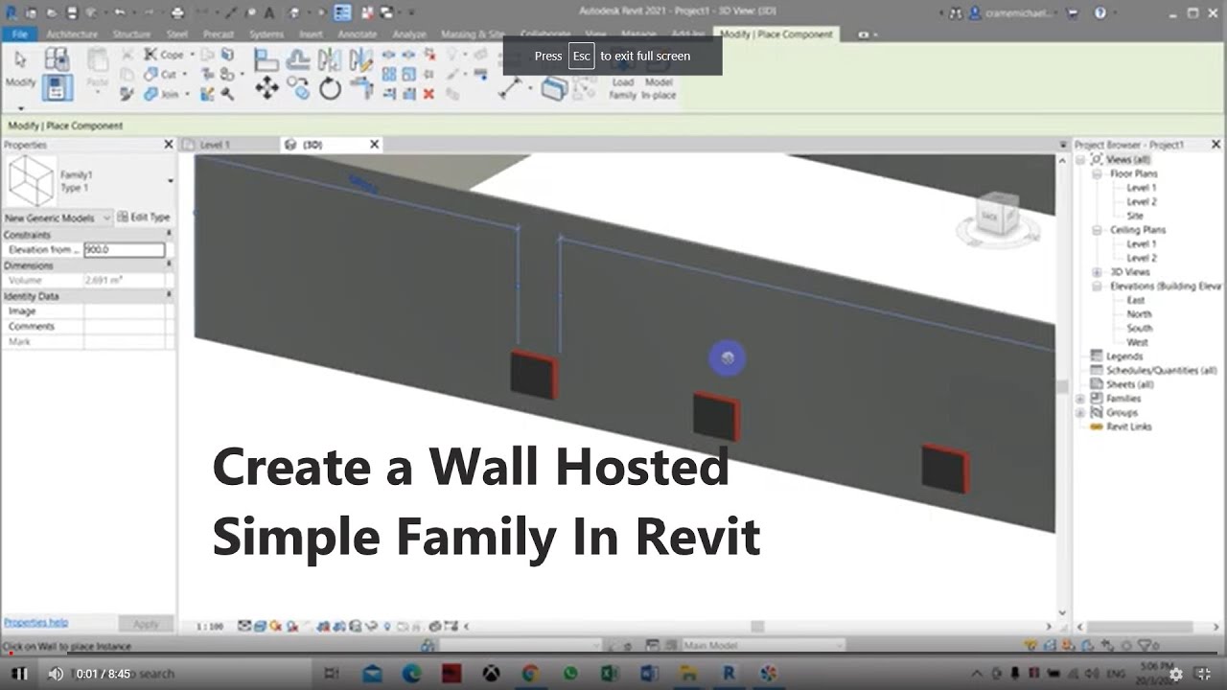The width and height of the screenshot is (1227, 690).
Task: Mute the video volume
Action: pos(56,674)
